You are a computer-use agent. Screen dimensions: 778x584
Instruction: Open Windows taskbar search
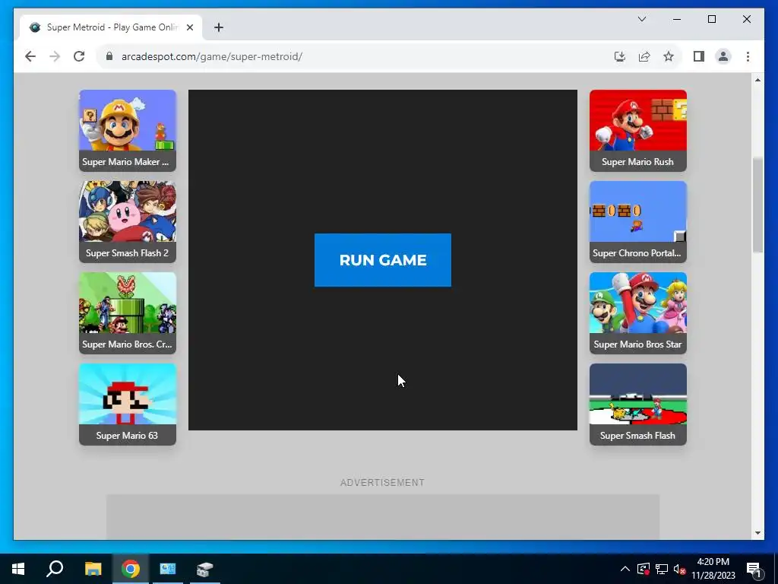tap(55, 569)
